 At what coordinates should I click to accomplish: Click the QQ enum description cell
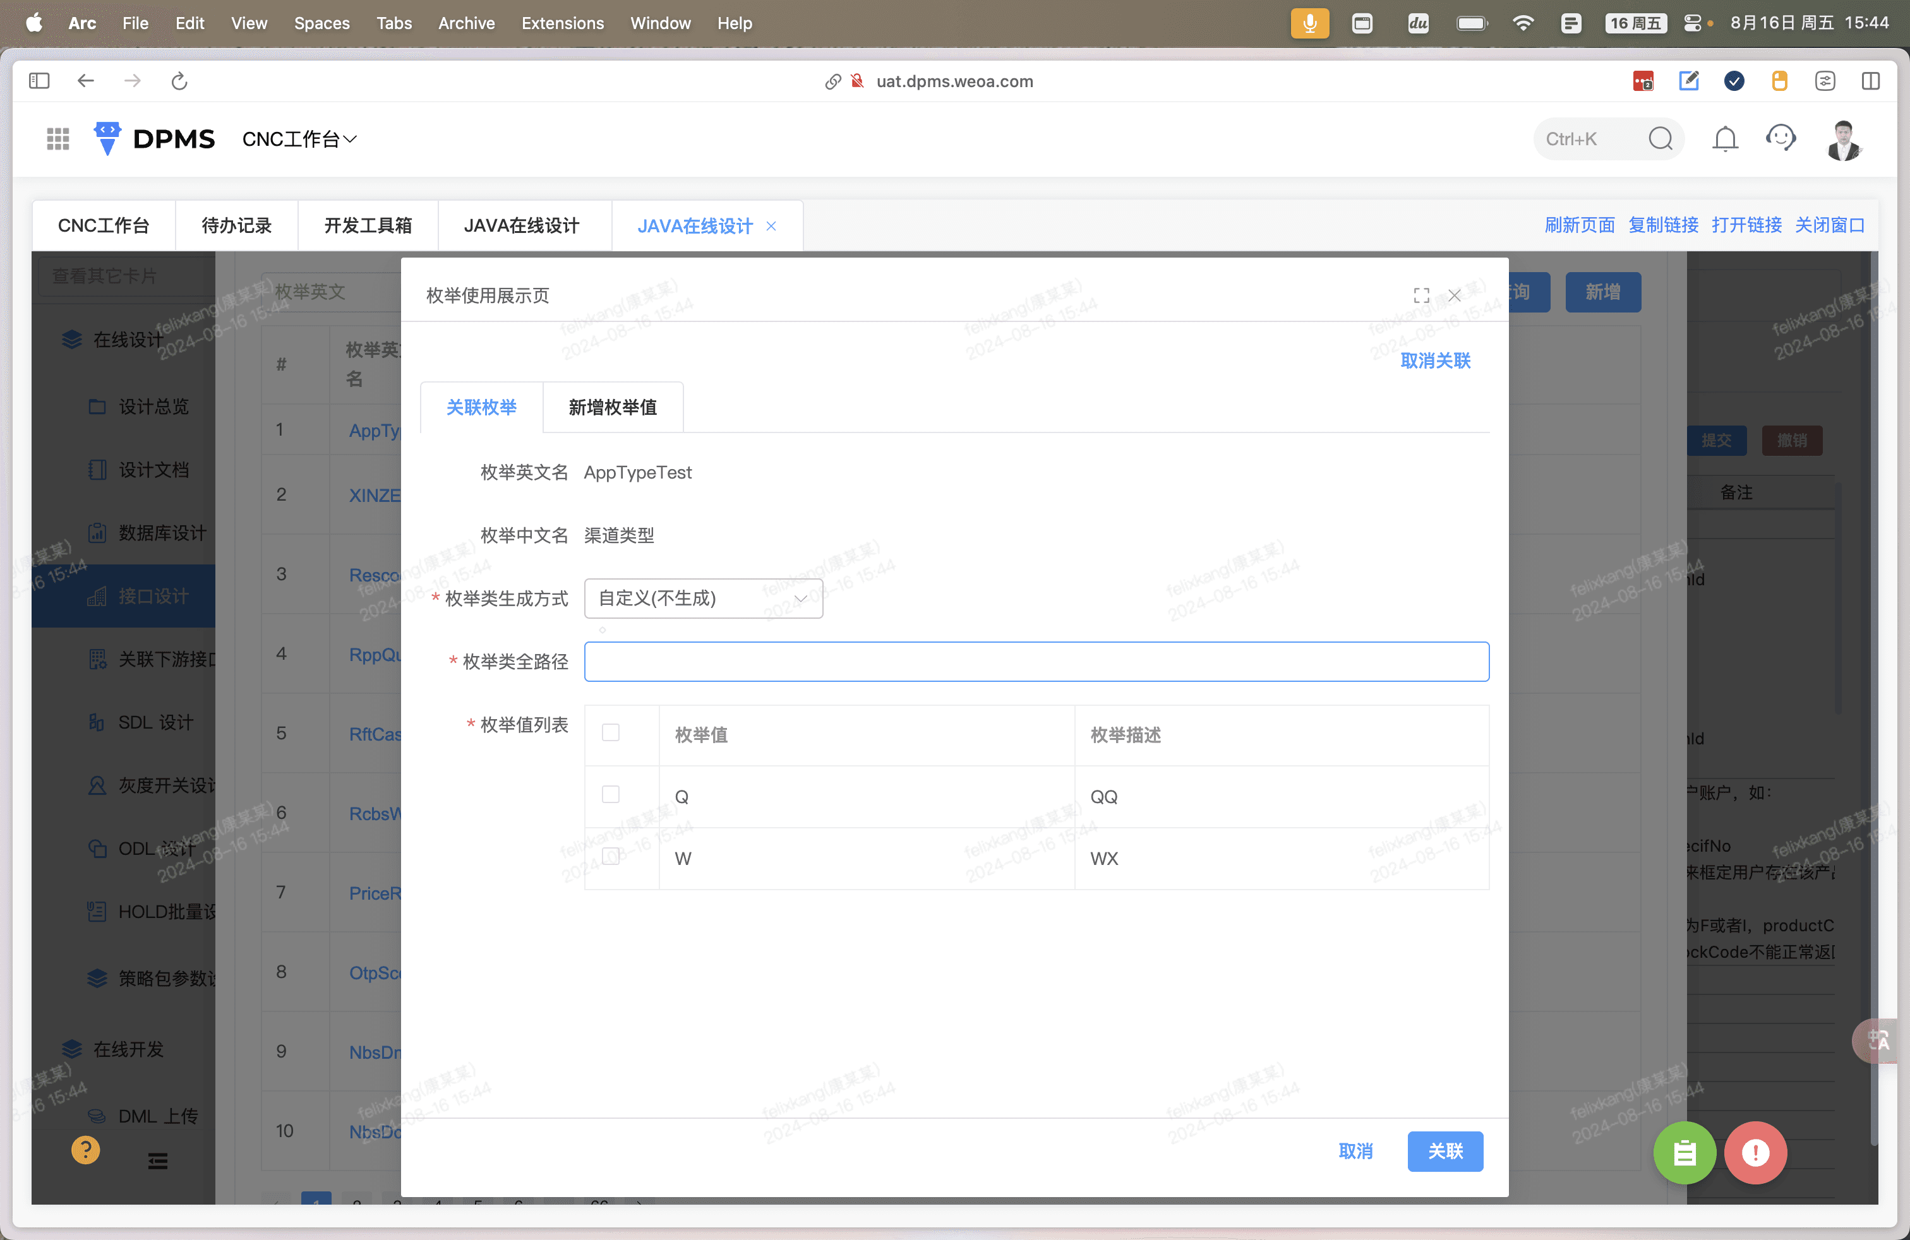coord(1282,797)
